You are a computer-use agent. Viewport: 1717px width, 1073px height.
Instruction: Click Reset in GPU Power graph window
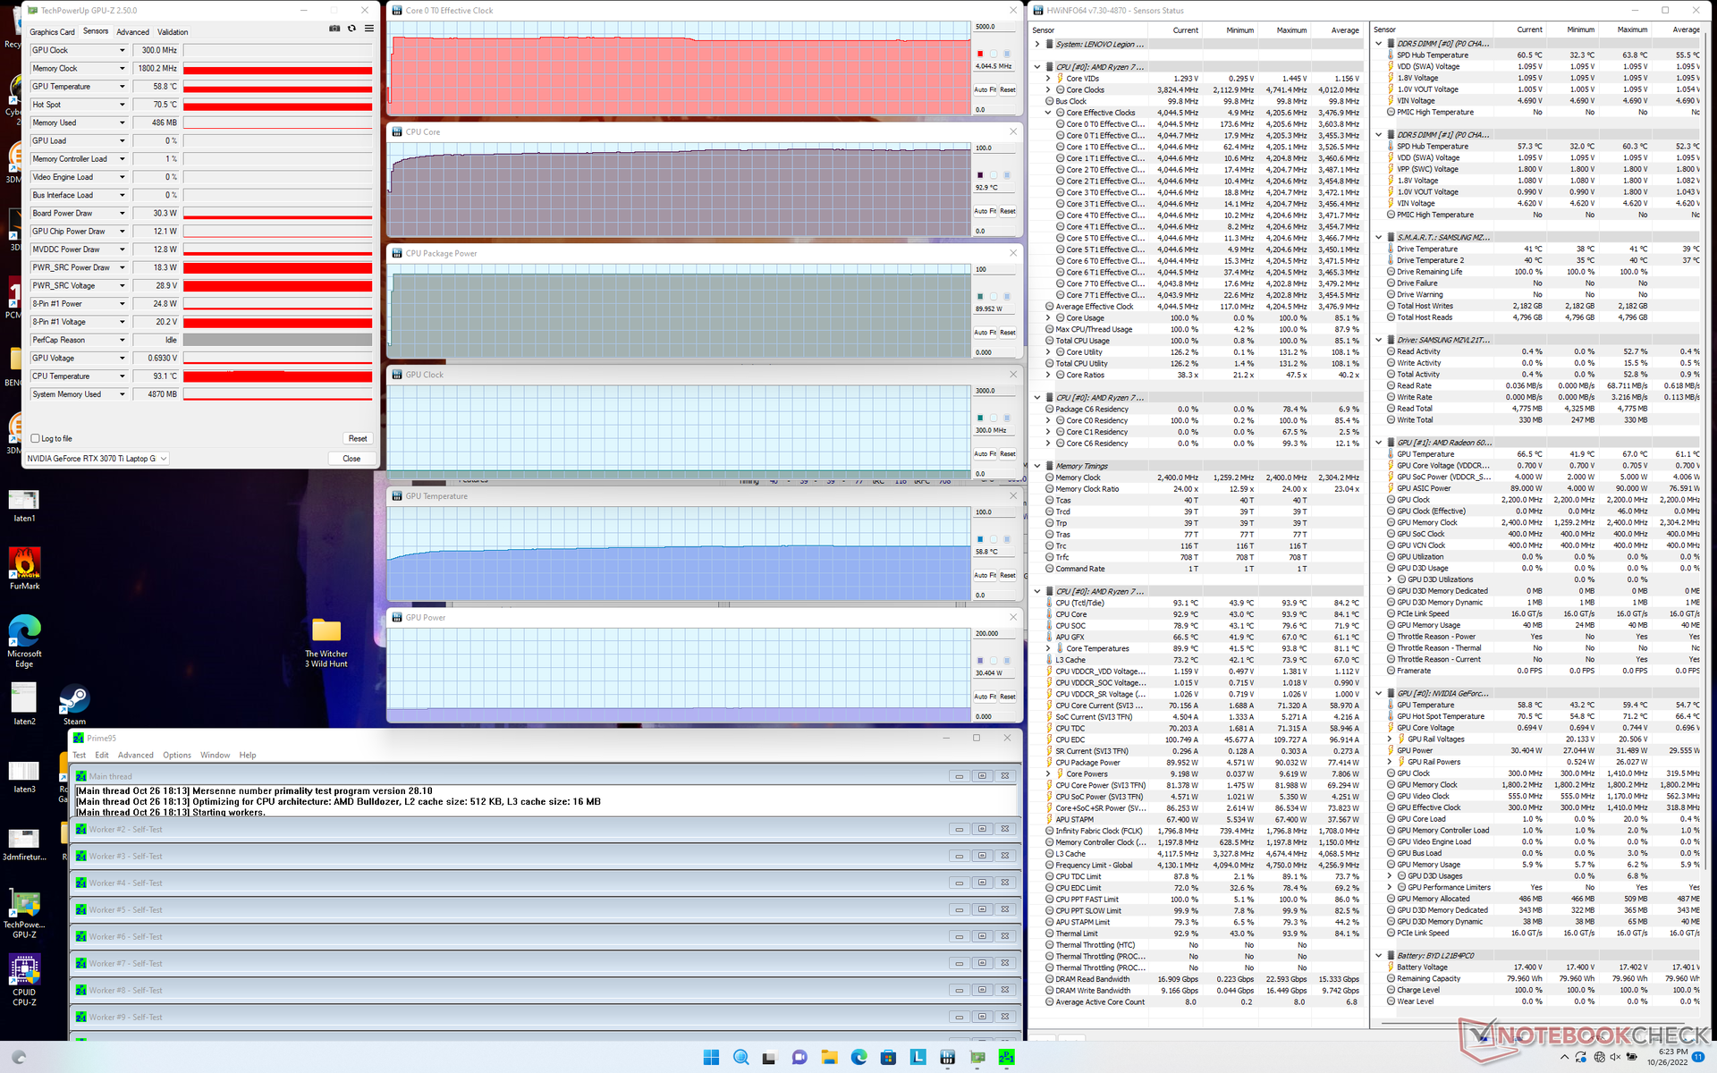[1008, 697]
